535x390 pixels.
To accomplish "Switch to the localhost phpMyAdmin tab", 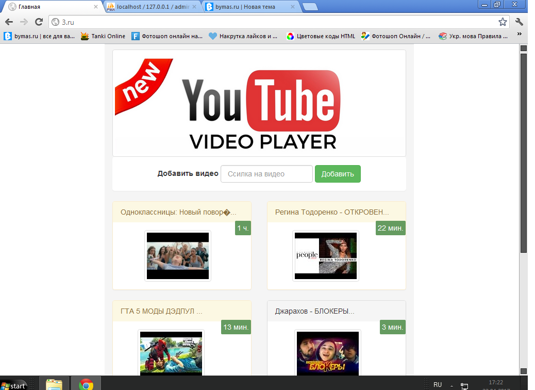I will click(x=149, y=7).
